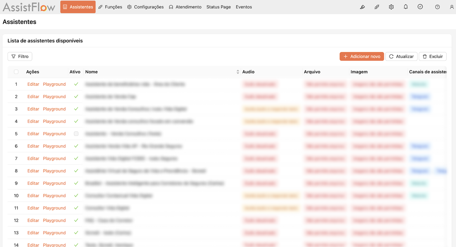The width and height of the screenshot is (456, 247).
Task: Refresh the list with the Atualizar button
Action: point(401,56)
